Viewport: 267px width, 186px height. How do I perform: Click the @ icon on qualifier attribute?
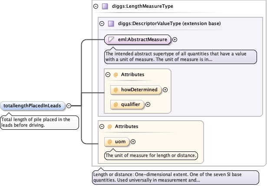(x=116, y=104)
